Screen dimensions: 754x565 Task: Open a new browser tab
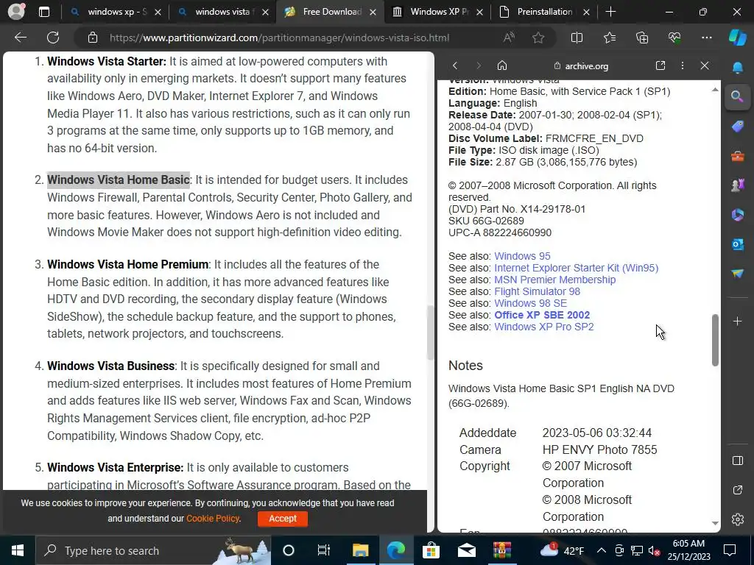[x=610, y=12]
